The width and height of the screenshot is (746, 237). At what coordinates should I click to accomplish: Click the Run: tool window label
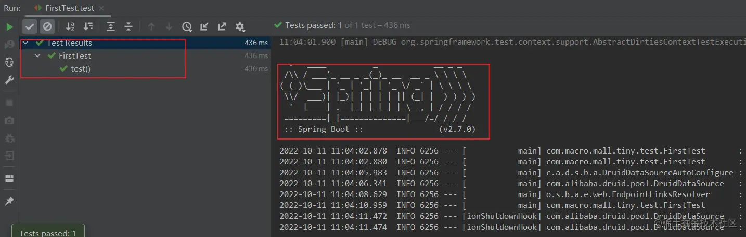click(x=12, y=8)
